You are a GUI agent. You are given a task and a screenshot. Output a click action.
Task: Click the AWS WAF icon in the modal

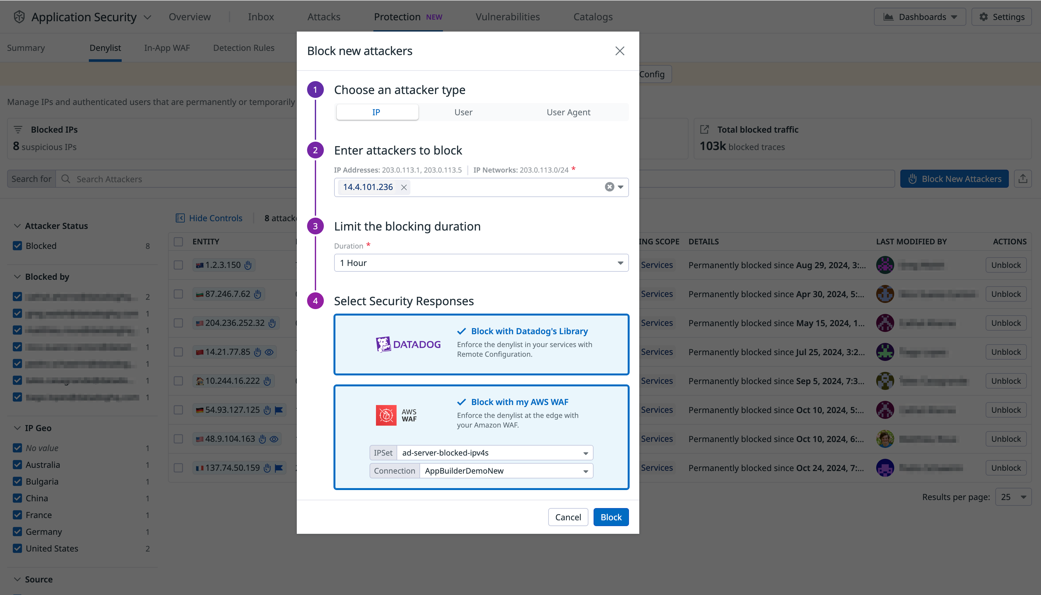385,415
